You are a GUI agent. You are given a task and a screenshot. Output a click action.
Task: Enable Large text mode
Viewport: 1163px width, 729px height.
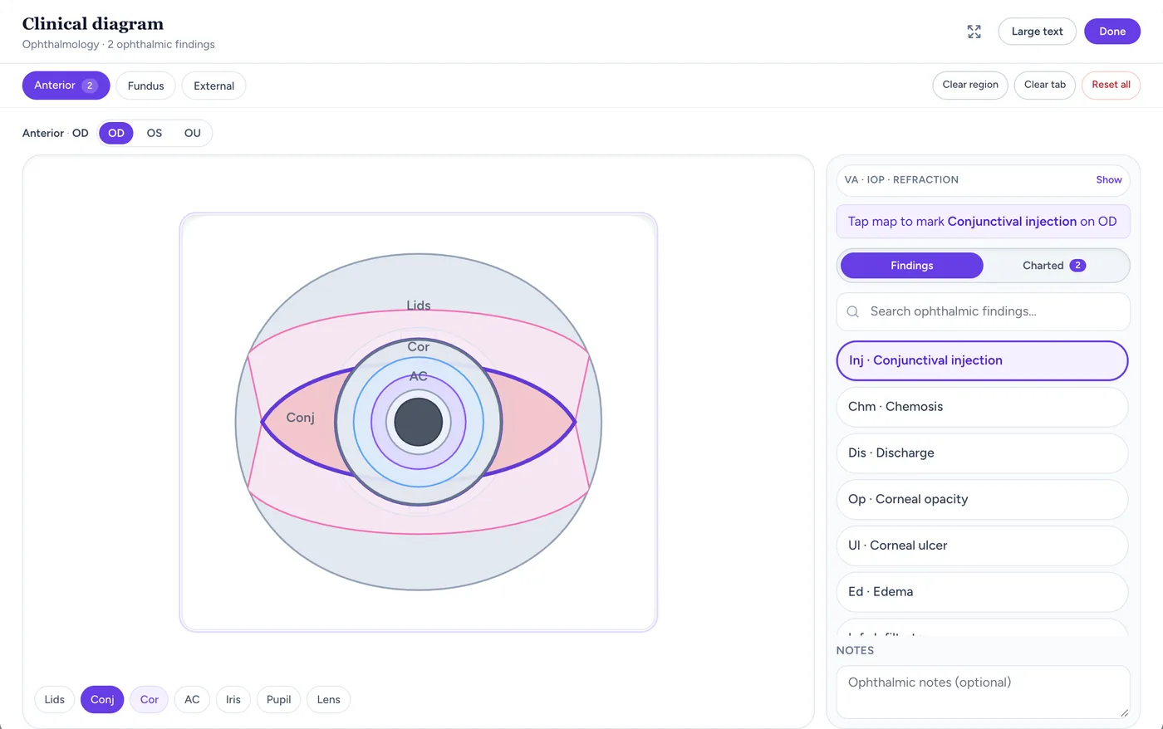pyautogui.click(x=1037, y=32)
